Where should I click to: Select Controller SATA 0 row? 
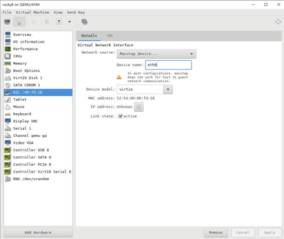[38, 157]
